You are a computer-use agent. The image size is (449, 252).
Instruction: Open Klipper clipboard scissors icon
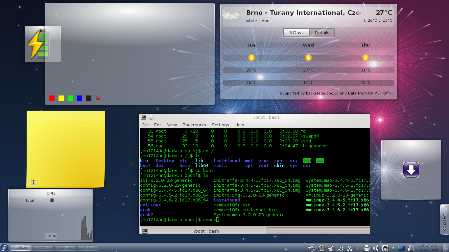pos(350,248)
